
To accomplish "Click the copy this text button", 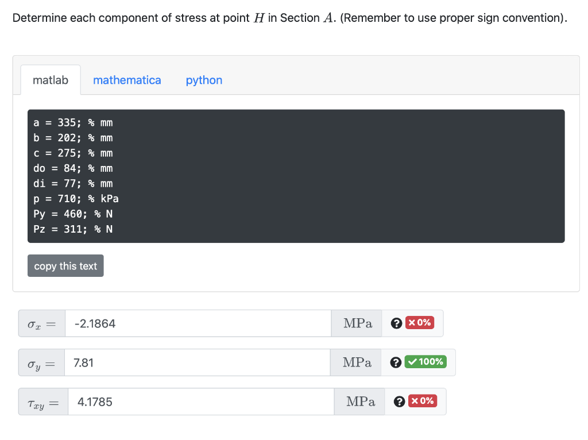I will point(65,266).
